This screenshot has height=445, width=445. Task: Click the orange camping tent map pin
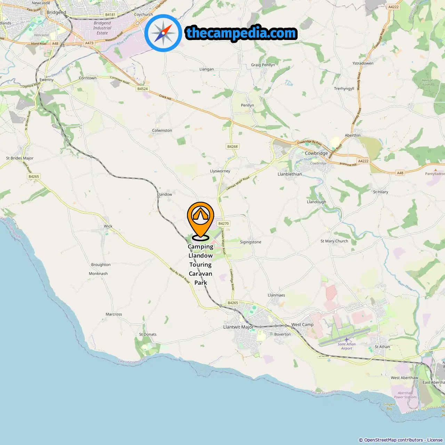(x=201, y=221)
